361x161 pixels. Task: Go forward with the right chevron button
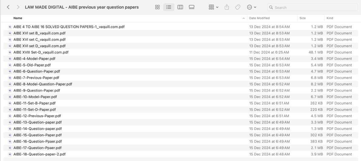pos(18,7)
